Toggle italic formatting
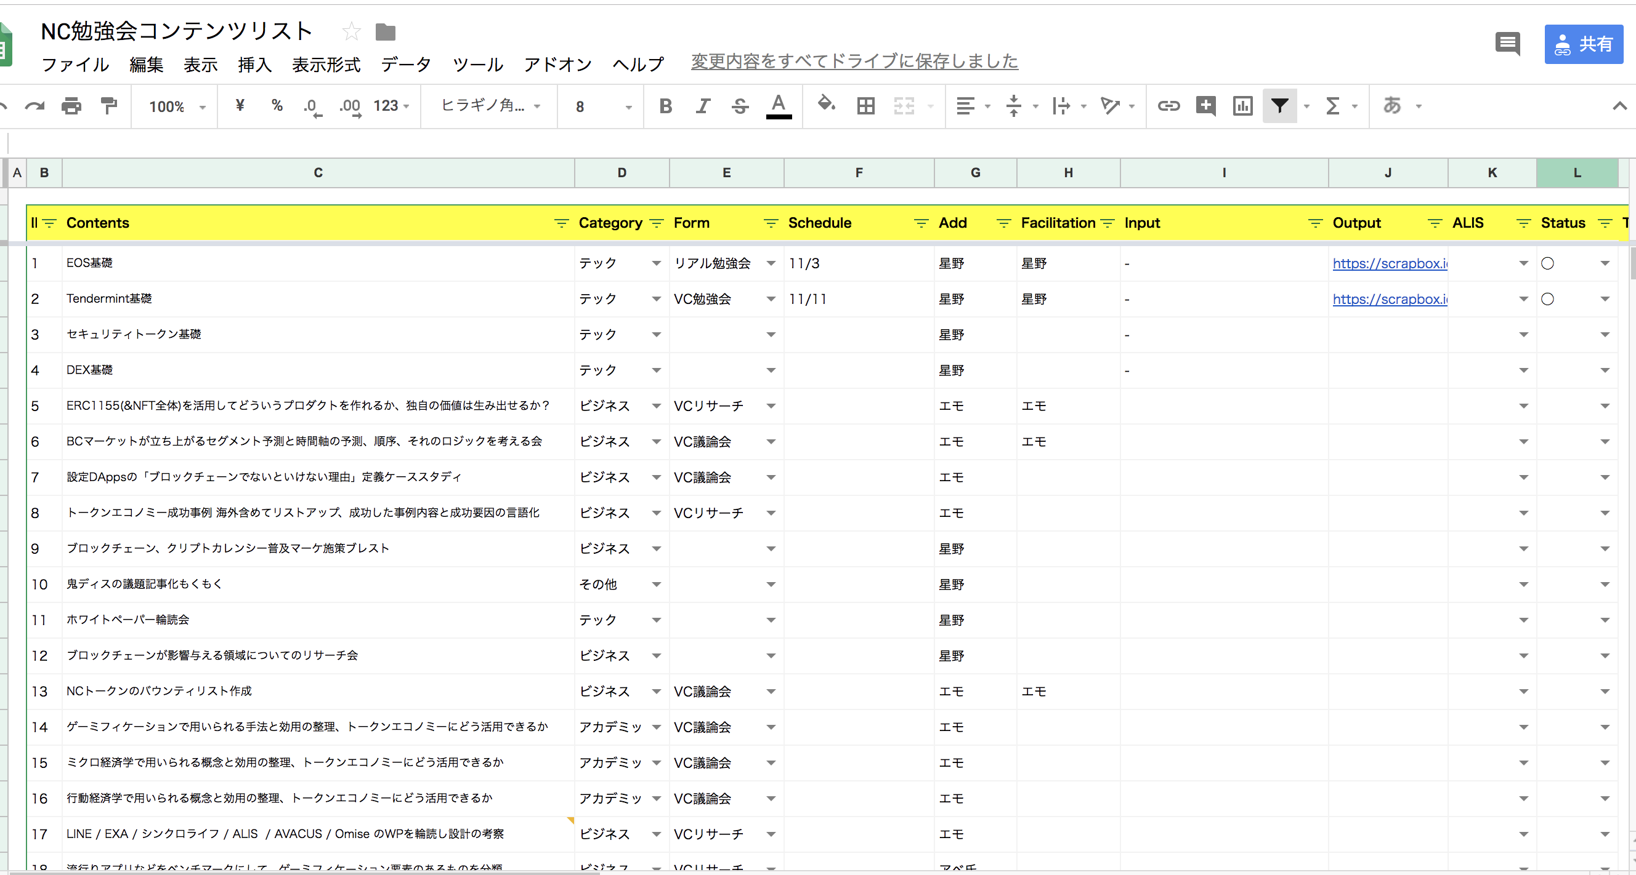1636x875 pixels. point(702,106)
